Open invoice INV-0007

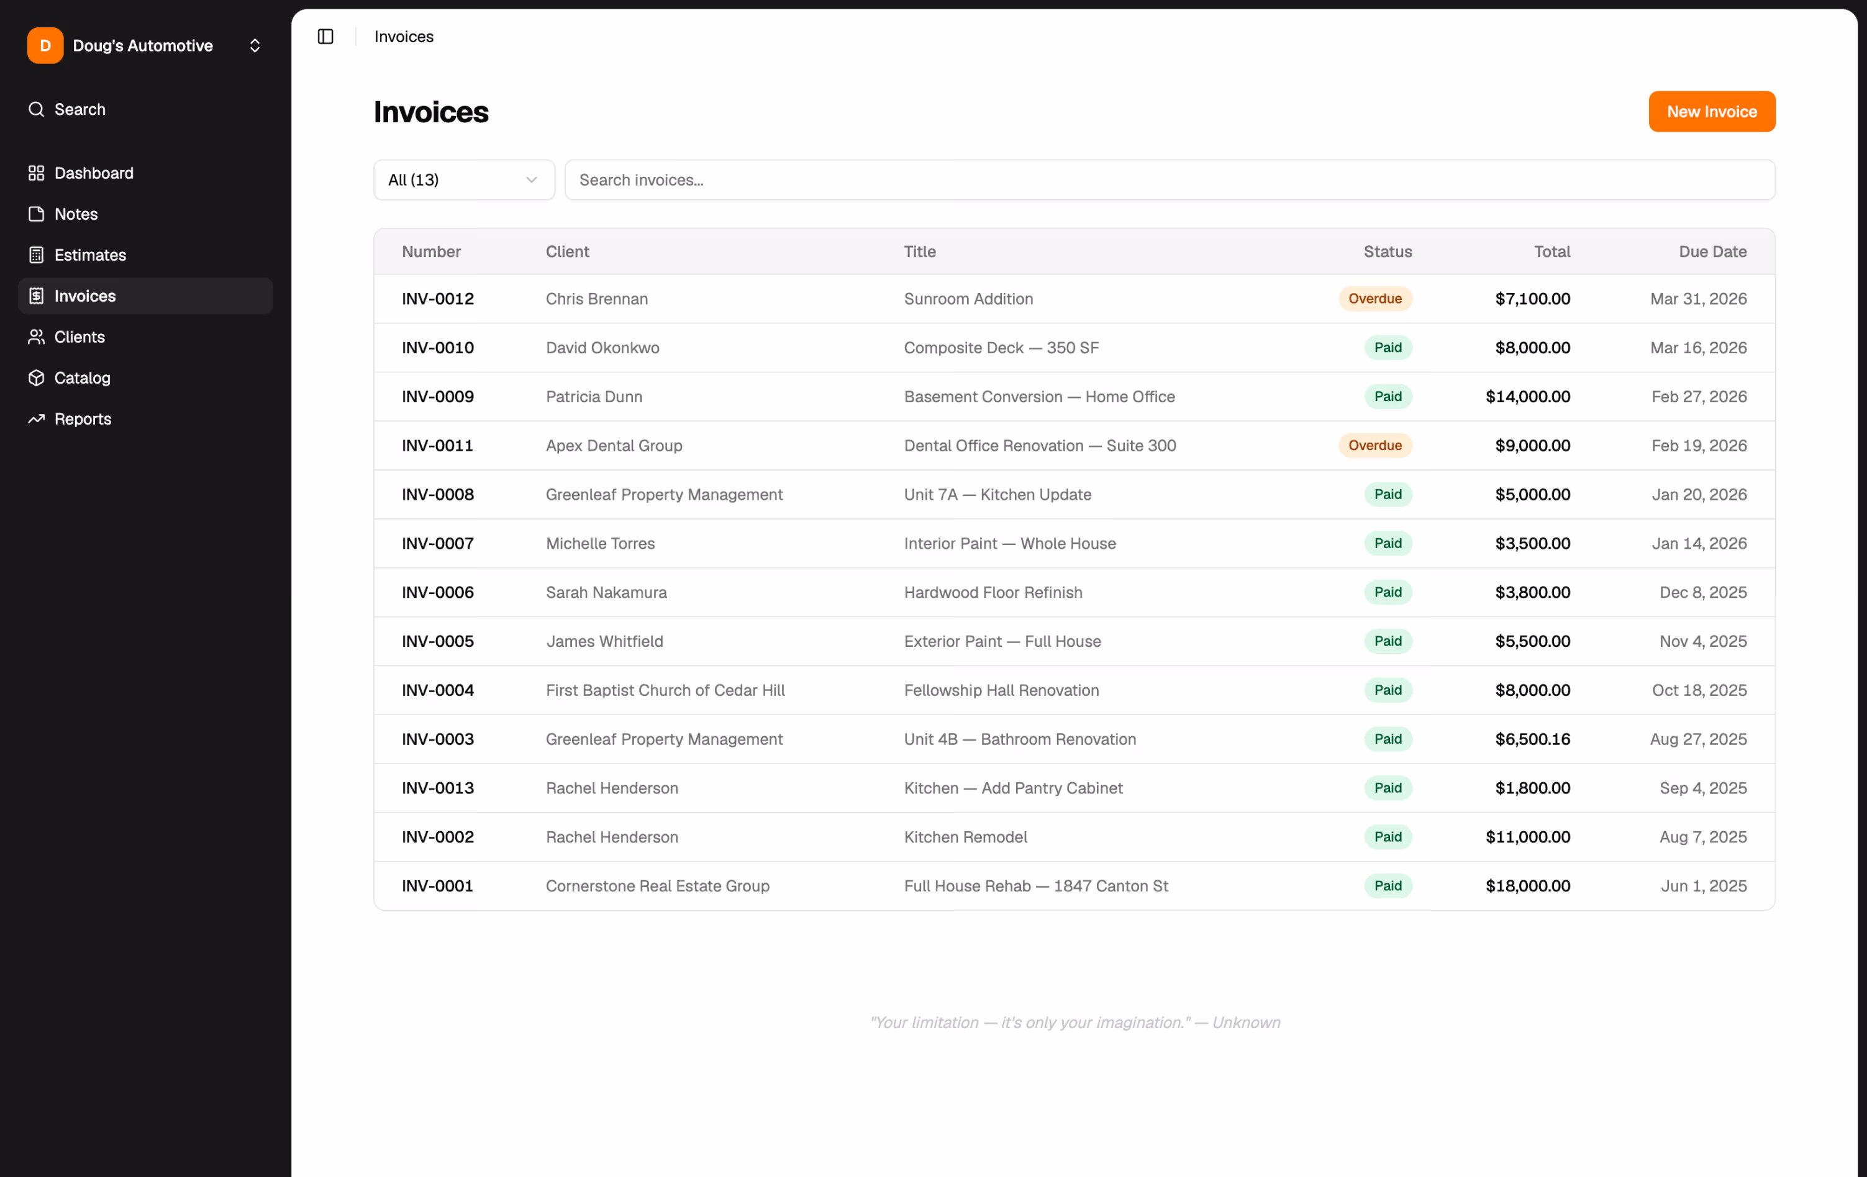coord(1074,543)
